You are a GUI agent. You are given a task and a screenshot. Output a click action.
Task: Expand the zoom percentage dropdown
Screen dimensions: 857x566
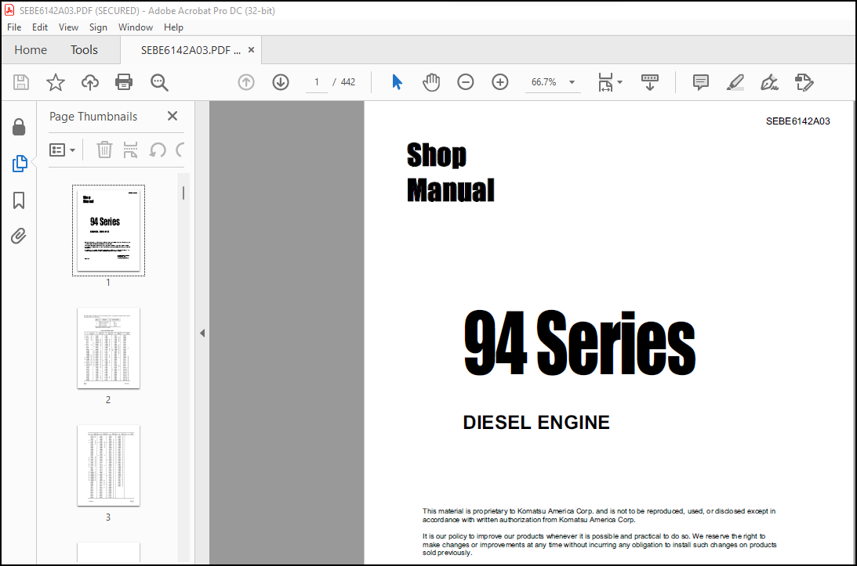[x=572, y=82]
